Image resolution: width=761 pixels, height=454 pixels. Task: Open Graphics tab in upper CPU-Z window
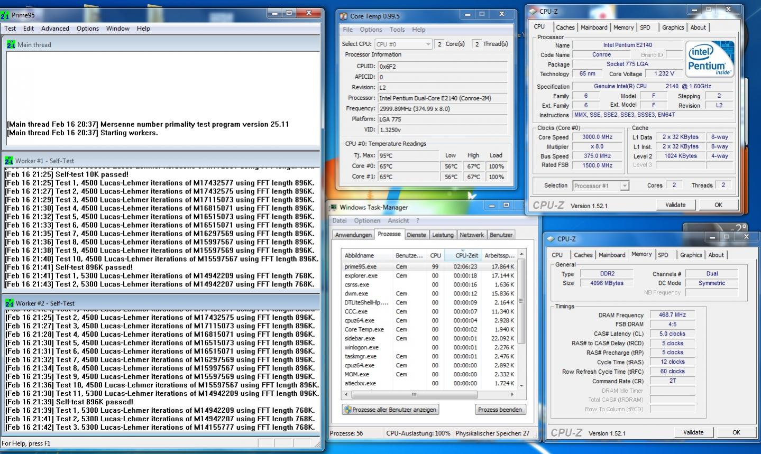tap(673, 27)
